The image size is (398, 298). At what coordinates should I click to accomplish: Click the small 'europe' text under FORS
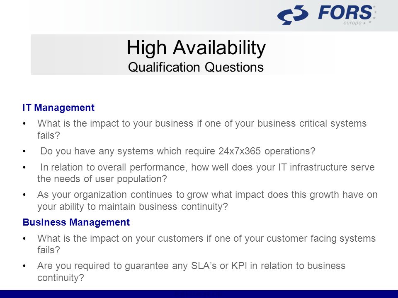click(x=352, y=23)
